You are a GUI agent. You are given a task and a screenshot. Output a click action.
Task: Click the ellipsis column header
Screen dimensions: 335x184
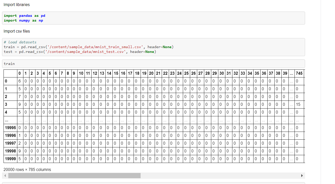(291, 73)
